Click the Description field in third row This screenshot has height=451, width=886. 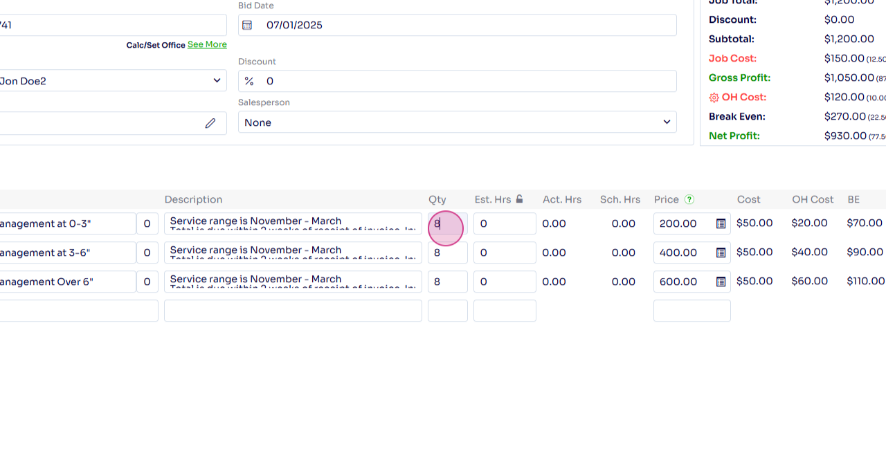[x=292, y=282]
